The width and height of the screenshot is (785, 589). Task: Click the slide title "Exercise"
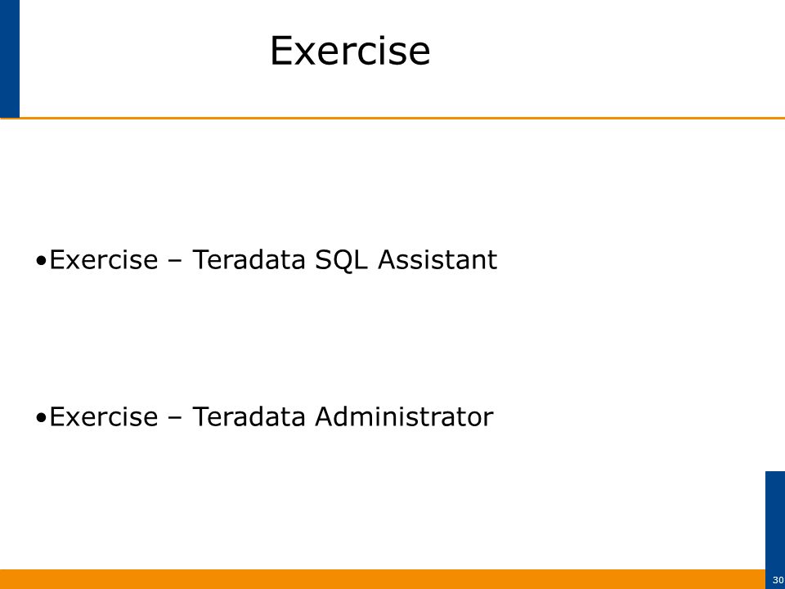pos(349,51)
